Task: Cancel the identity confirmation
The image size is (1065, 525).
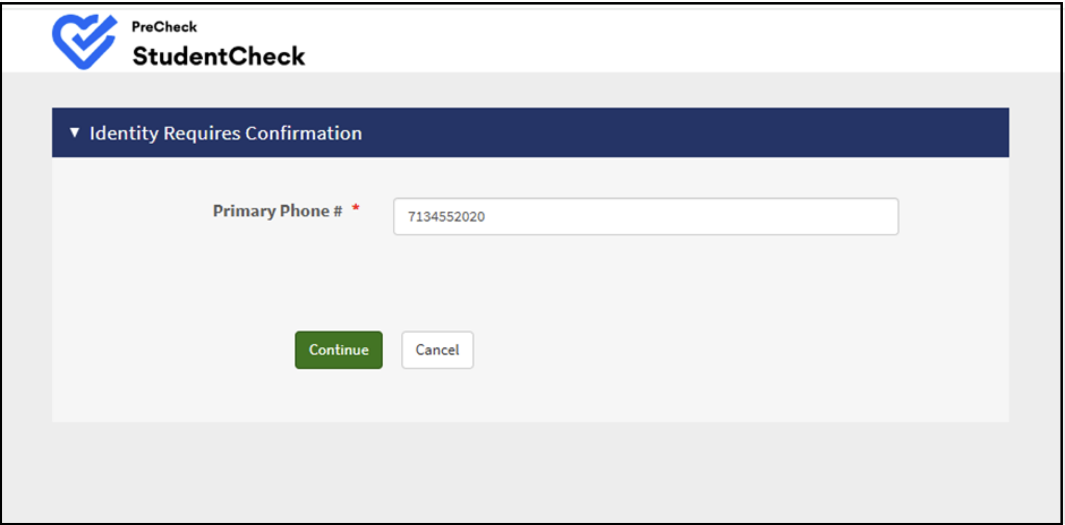Action: (x=437, y=350)
